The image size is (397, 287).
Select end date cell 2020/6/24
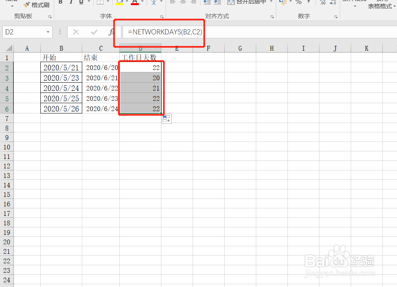tap(101, 109)
